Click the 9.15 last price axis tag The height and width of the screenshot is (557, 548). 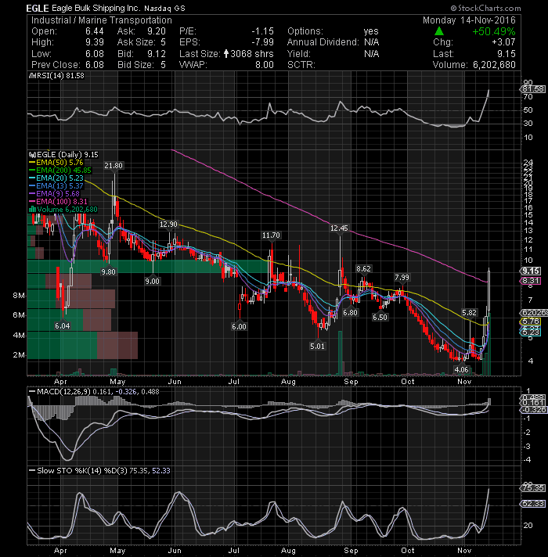(531, 271)
